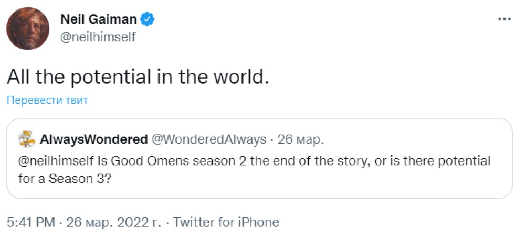Click the @neilhimself mention in quoted tweet

[x=57, y=161]
